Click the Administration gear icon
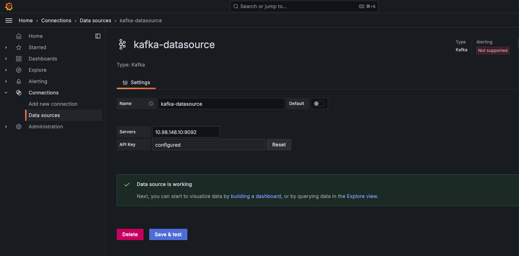The height and width of the screenshot is (256, 519). [x=19, y=127]
